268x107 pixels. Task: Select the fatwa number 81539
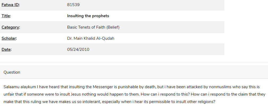(x=73, y=5)
